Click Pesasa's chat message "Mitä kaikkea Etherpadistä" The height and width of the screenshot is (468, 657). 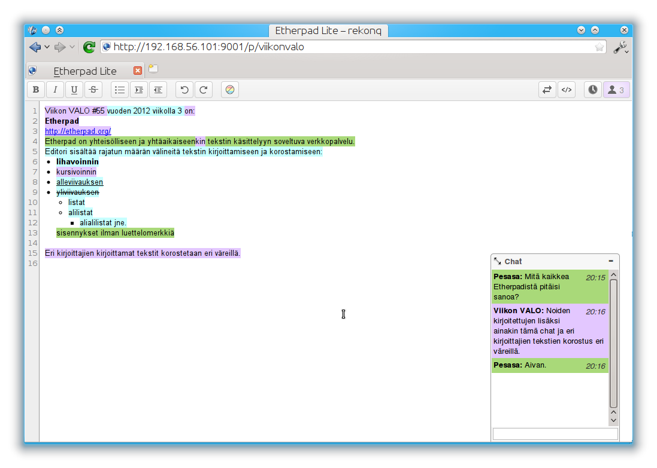coord(550,286)
